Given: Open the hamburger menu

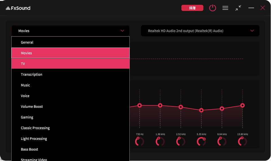Looking at the screenshot, I should 225,8.
